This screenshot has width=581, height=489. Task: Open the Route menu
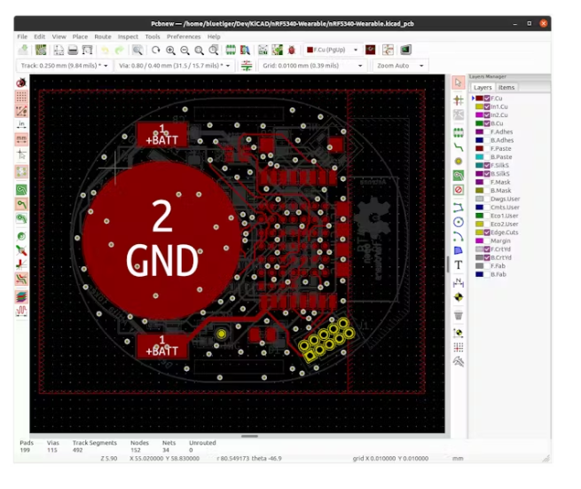click(x=103, y=37)
